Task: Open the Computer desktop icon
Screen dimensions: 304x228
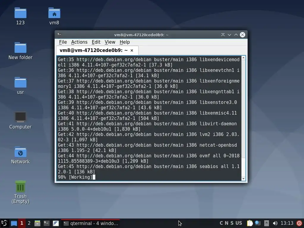Action: [x=20, y=120]
